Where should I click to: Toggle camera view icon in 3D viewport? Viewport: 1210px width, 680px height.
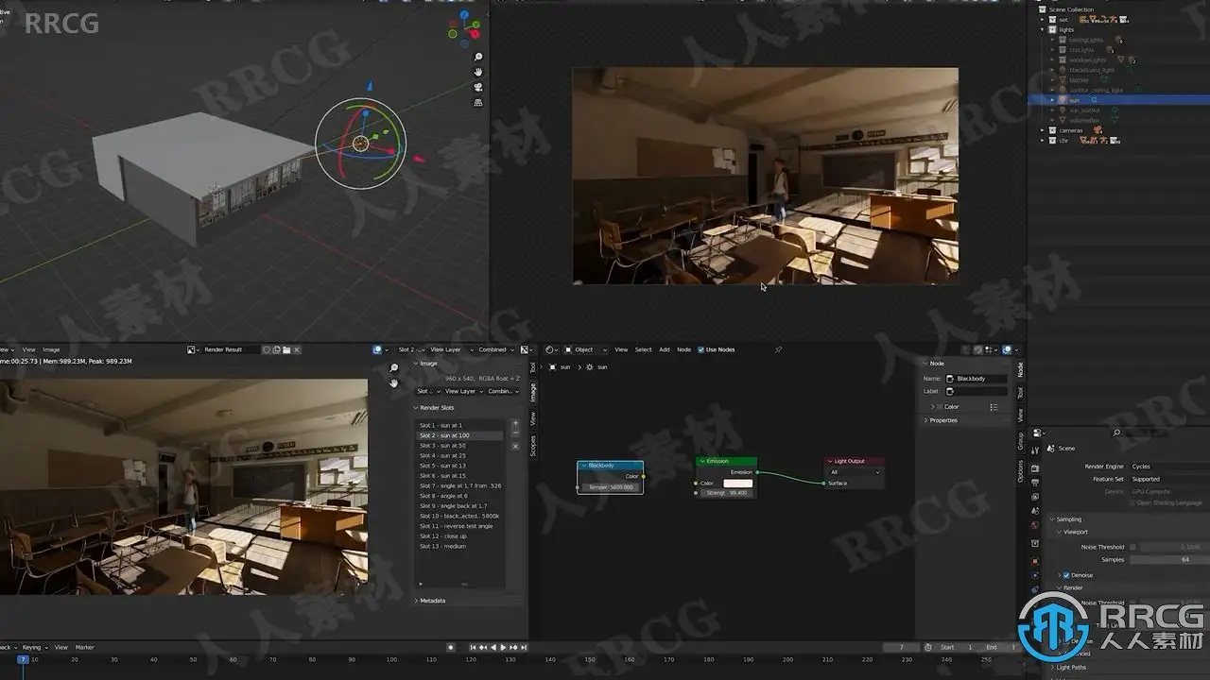(479, 87)
